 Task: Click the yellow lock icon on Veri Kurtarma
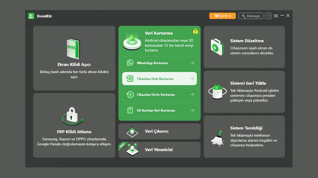196,31
